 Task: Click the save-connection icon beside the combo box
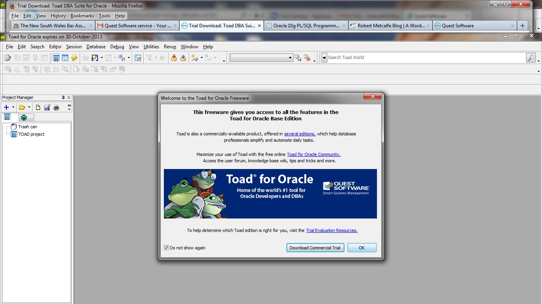(x=298, y=58)
